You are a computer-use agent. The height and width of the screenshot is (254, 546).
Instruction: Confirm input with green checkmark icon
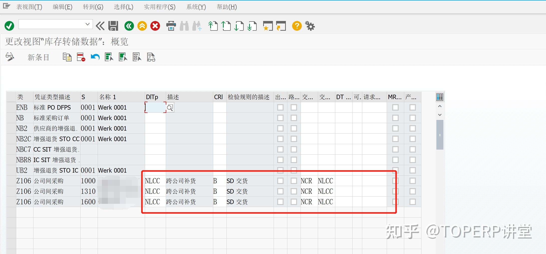(9, 26)
